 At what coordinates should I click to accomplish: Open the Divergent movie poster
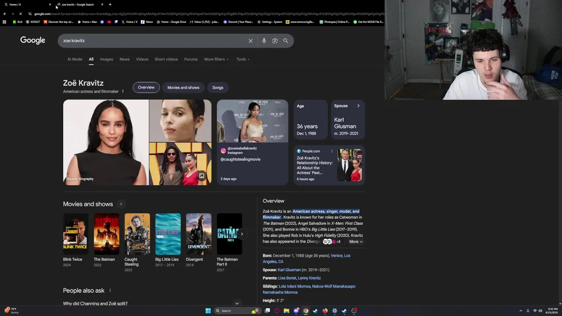pyautogui.click(x=198, y=234)
